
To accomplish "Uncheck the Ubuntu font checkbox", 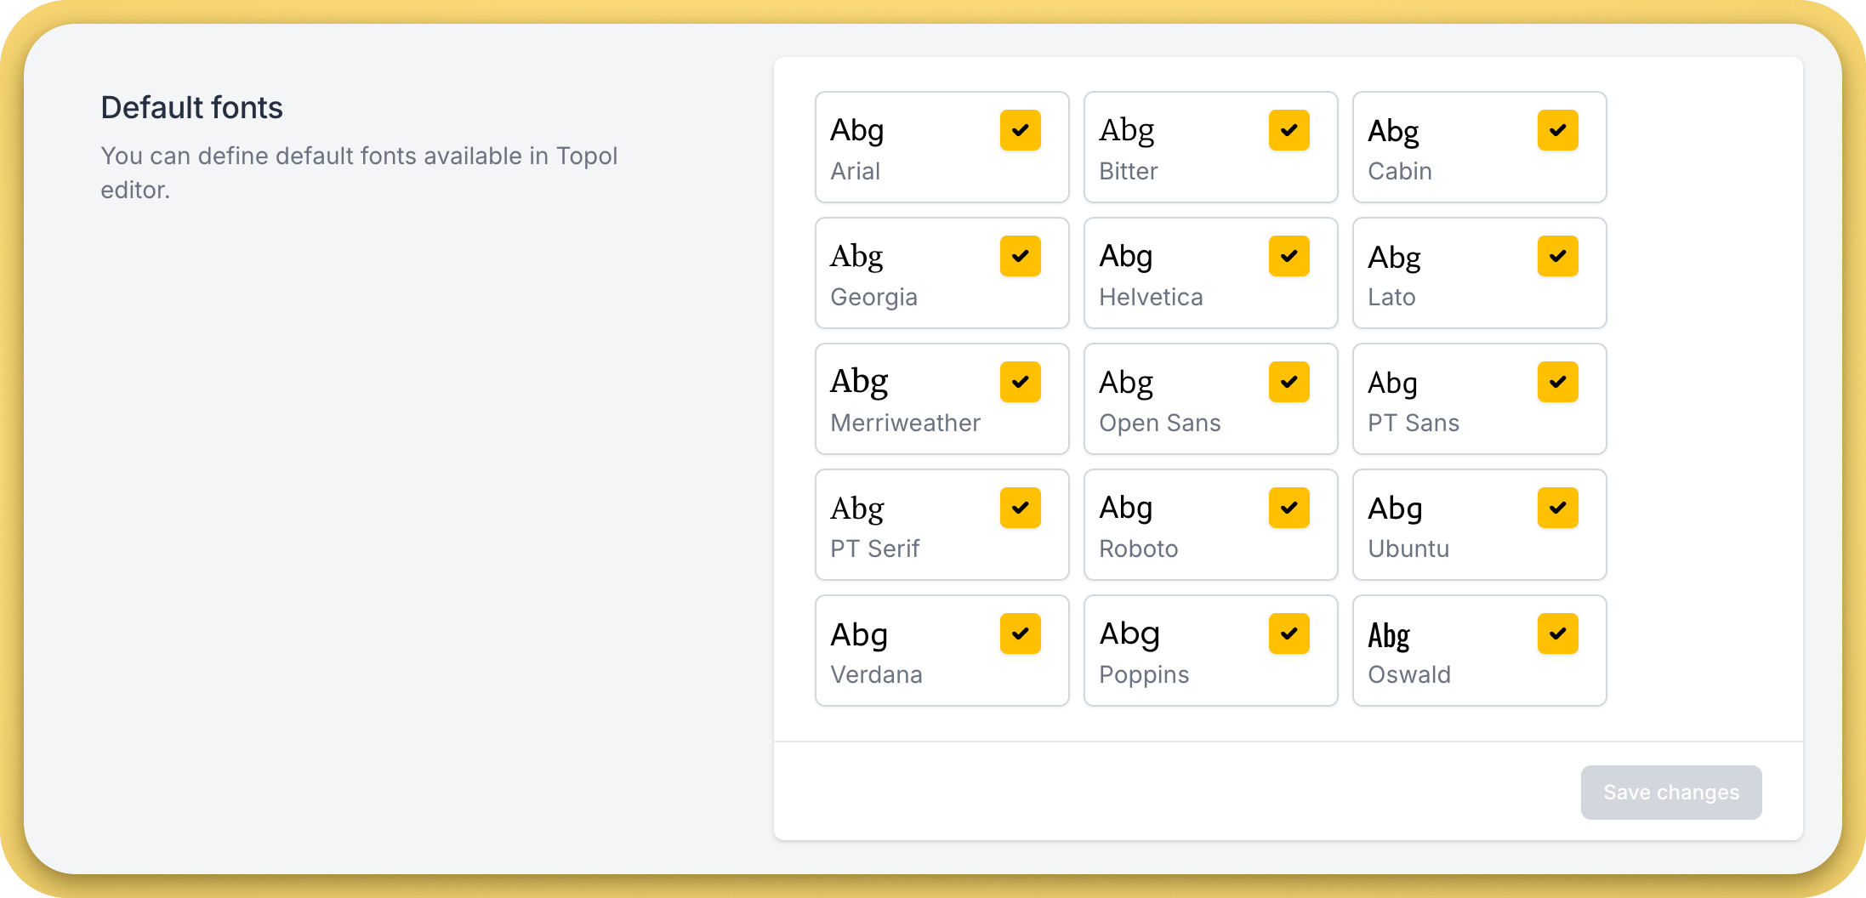I will (1557, 508).
